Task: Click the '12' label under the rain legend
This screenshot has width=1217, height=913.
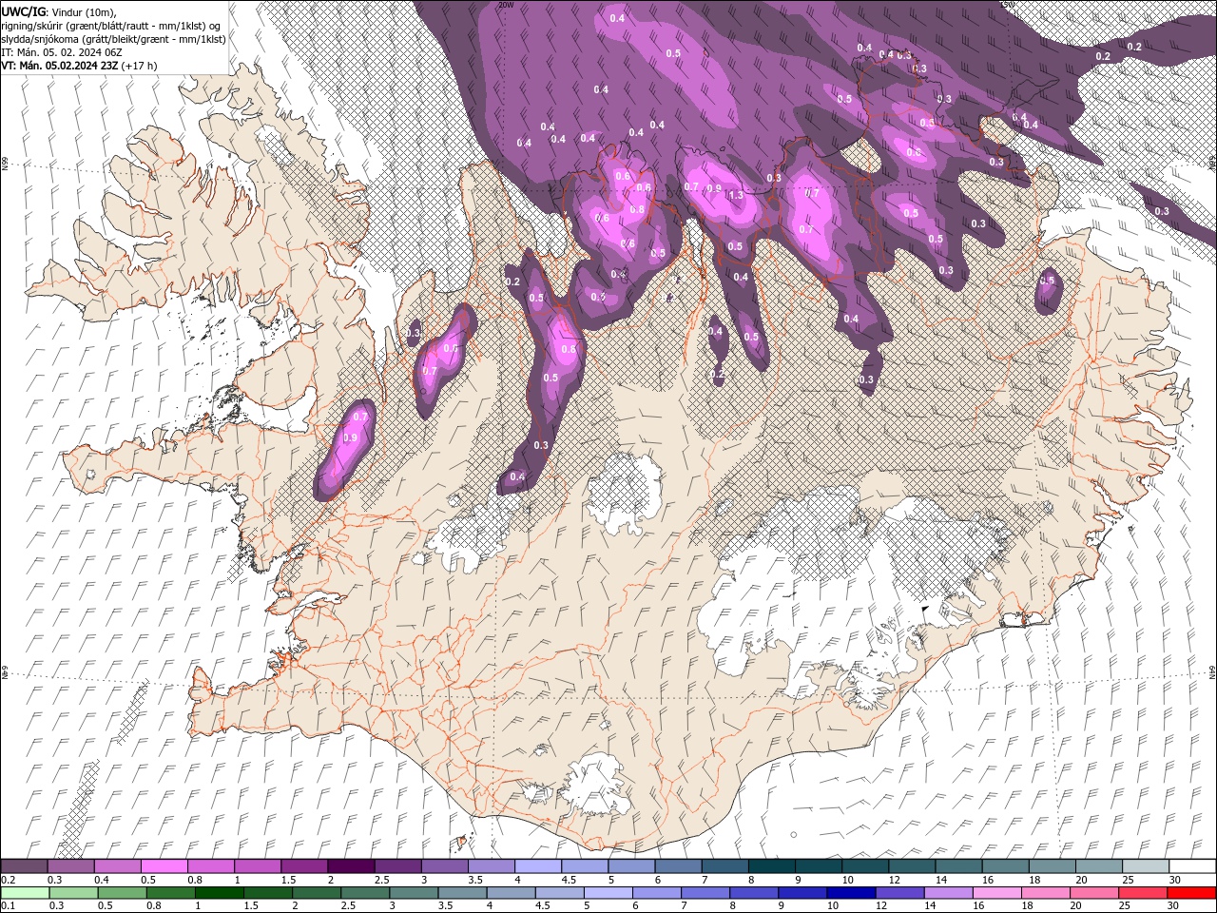Action: coord(881,905)
